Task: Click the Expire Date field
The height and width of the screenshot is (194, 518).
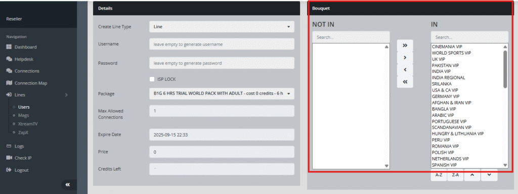Action: 222,134
